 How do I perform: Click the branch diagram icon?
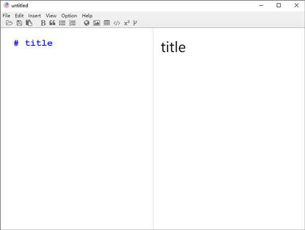pyautogui.click(x=135, y=23)
